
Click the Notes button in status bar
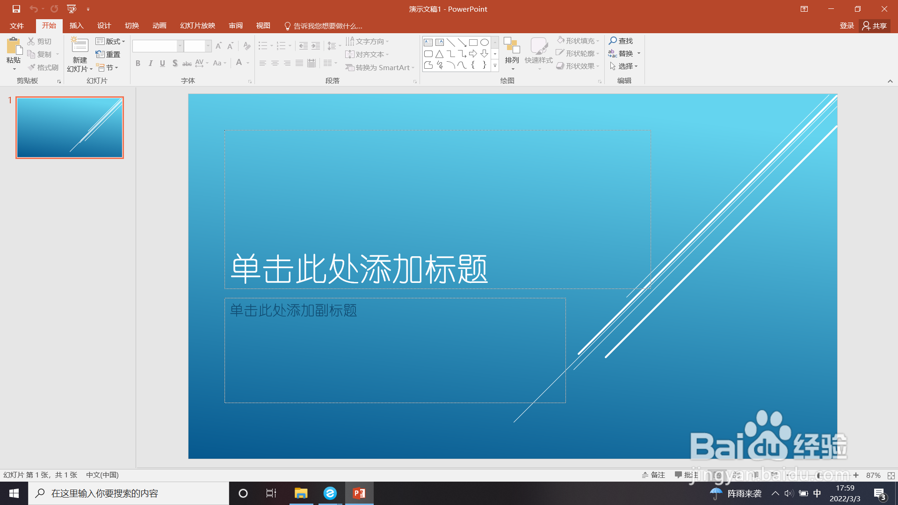[653, 475]
